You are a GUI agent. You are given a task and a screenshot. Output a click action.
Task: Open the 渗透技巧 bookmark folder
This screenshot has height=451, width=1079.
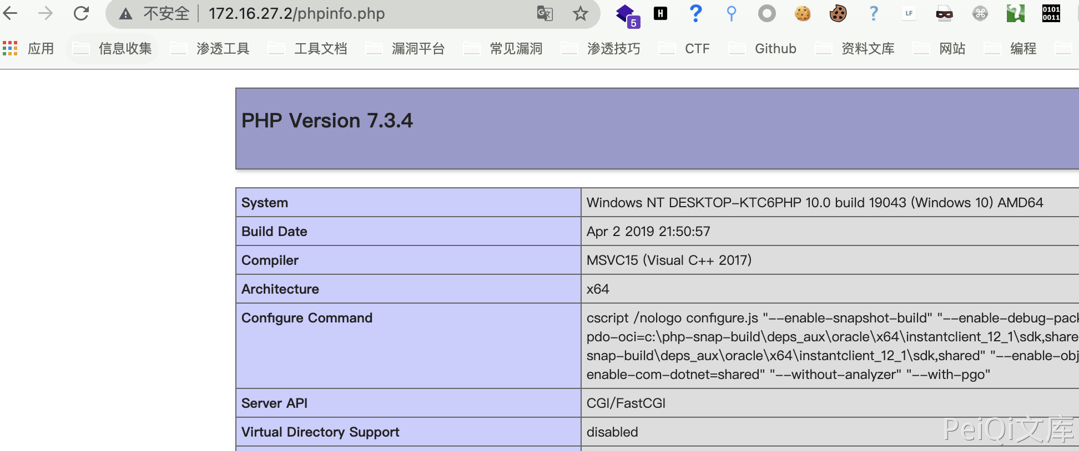click(x=601, y=49)
